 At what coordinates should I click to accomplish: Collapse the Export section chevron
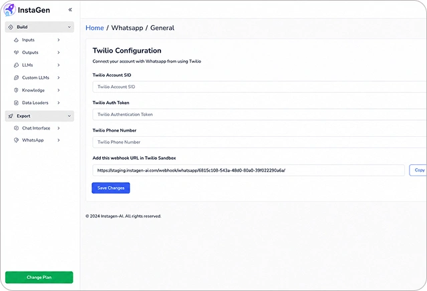(x=69, y=116)
